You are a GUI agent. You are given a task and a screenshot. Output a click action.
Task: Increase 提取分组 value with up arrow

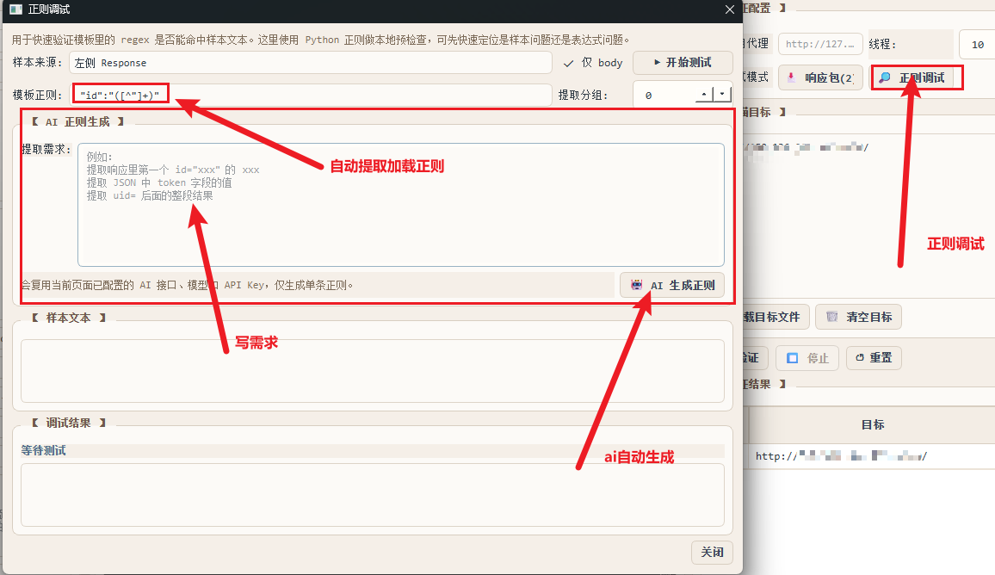coord(704,95)
